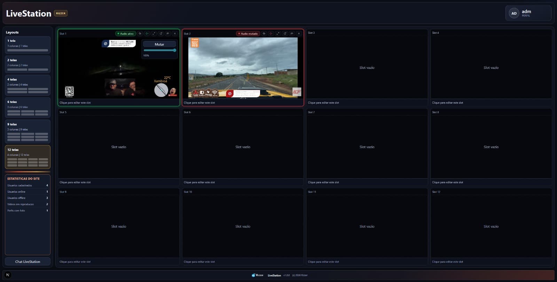The image size is (557, 282).
Task: Click empty Slot 11 to edit
Action: 367,226
